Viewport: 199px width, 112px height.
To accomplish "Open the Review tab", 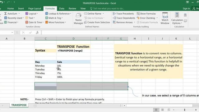I will pyautogui.click(x=72, y=8).
